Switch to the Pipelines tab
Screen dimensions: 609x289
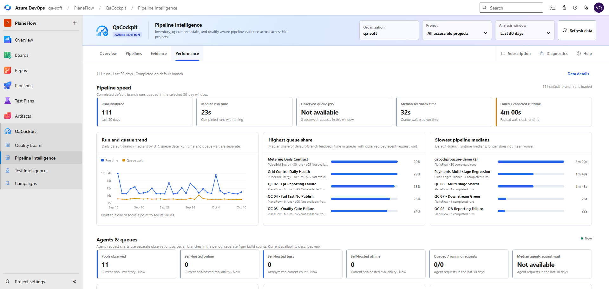[x=134, y=54]
